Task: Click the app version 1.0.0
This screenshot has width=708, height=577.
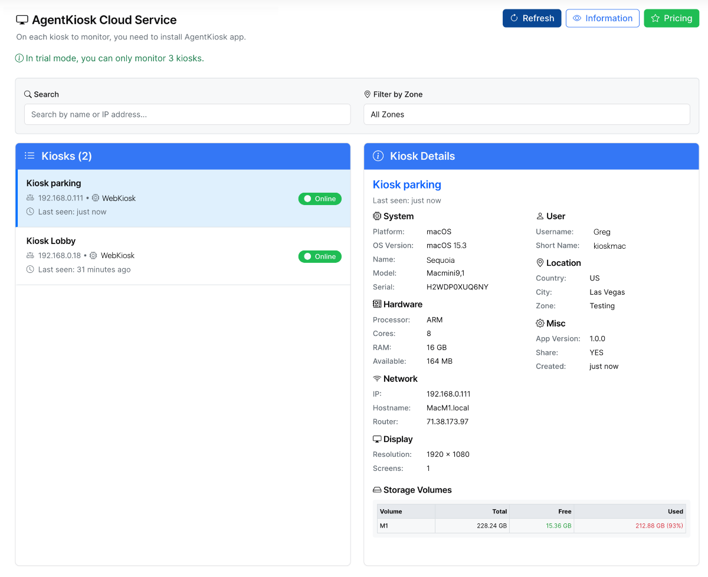Action: 598,339
